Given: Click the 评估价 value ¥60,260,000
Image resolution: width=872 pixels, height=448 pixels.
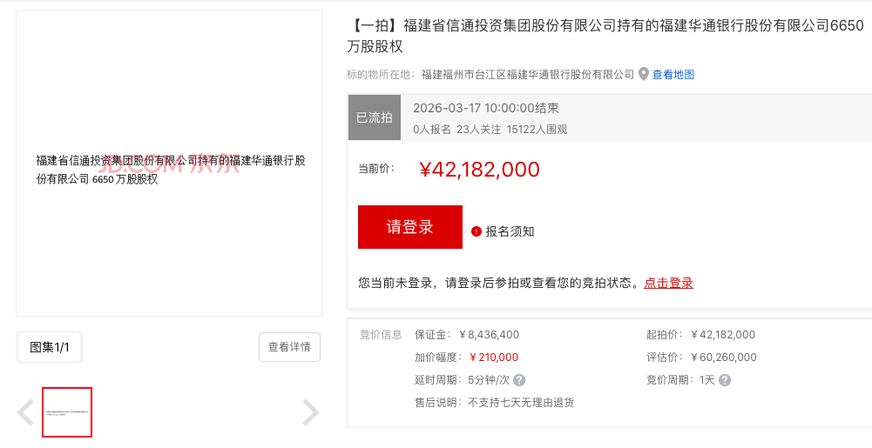Looking at the screenshot, I should click(723, 358).
